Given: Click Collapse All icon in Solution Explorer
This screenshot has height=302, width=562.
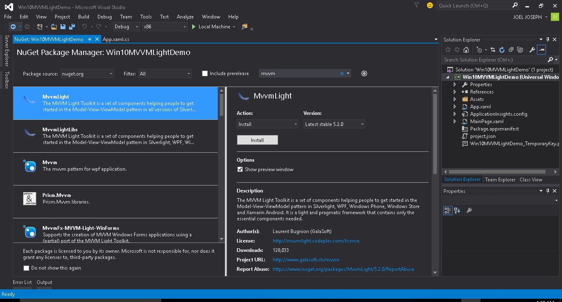Looking at the screenshot, I should point(511,50).
